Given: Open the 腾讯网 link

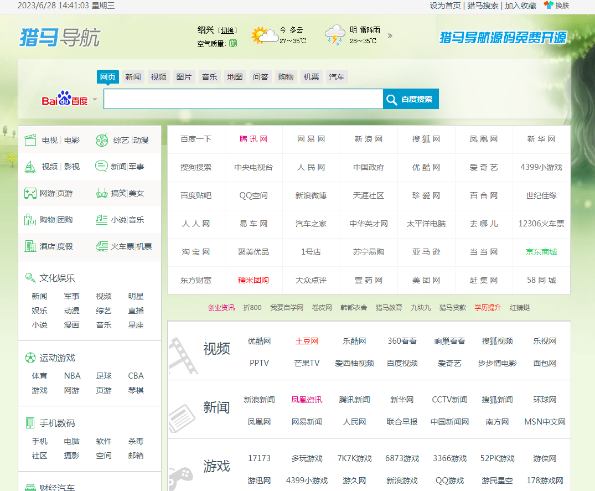Looking at the screenshot, I should coord(253,139).
